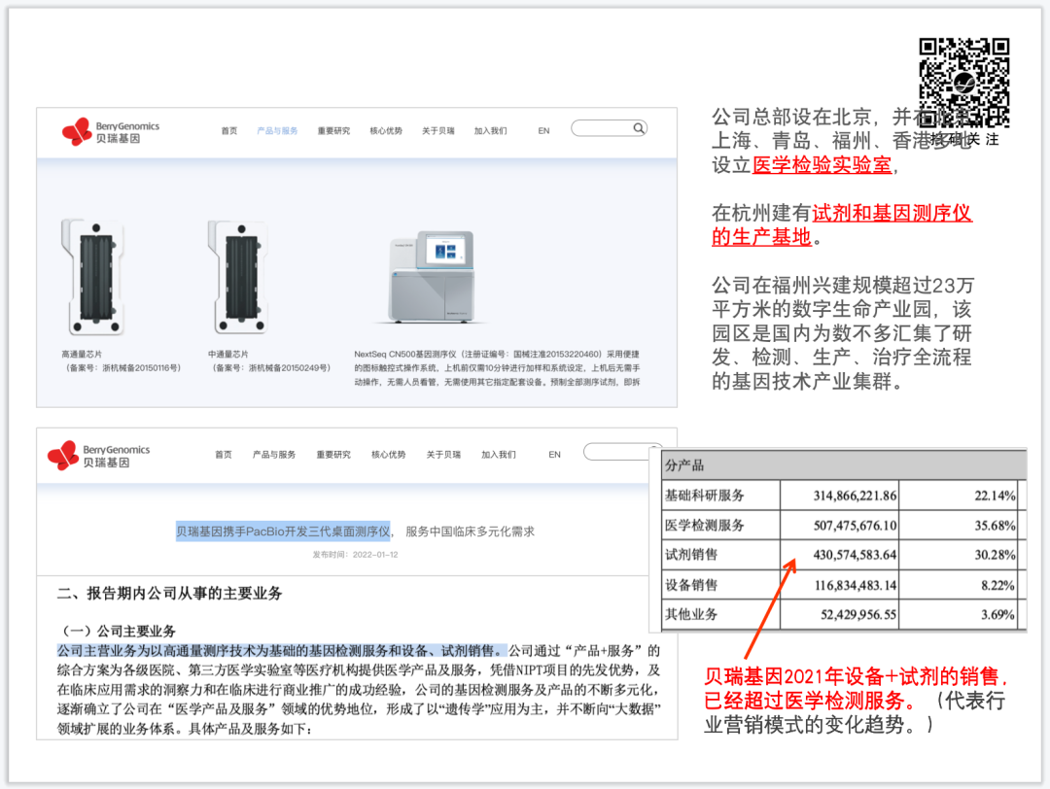Click the NextSeq CN500 sequencer image

433,278
